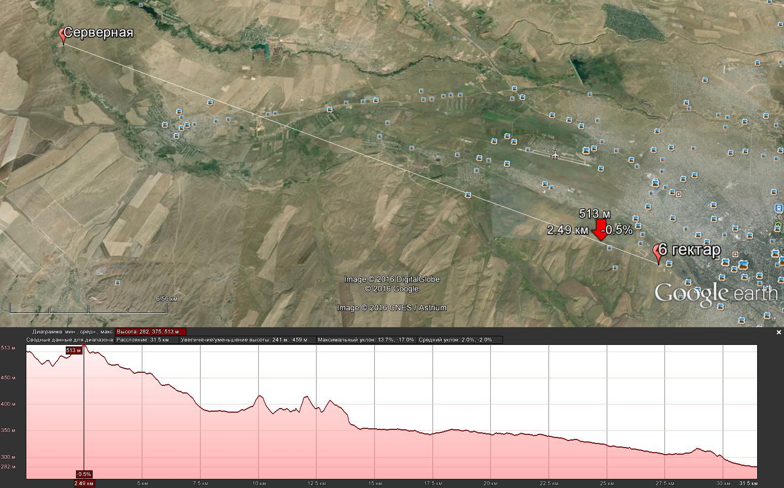Click the 20 км distance axis label
This screenshot has width=784, height=488.
pyautogui.click(x=491, y=483)
